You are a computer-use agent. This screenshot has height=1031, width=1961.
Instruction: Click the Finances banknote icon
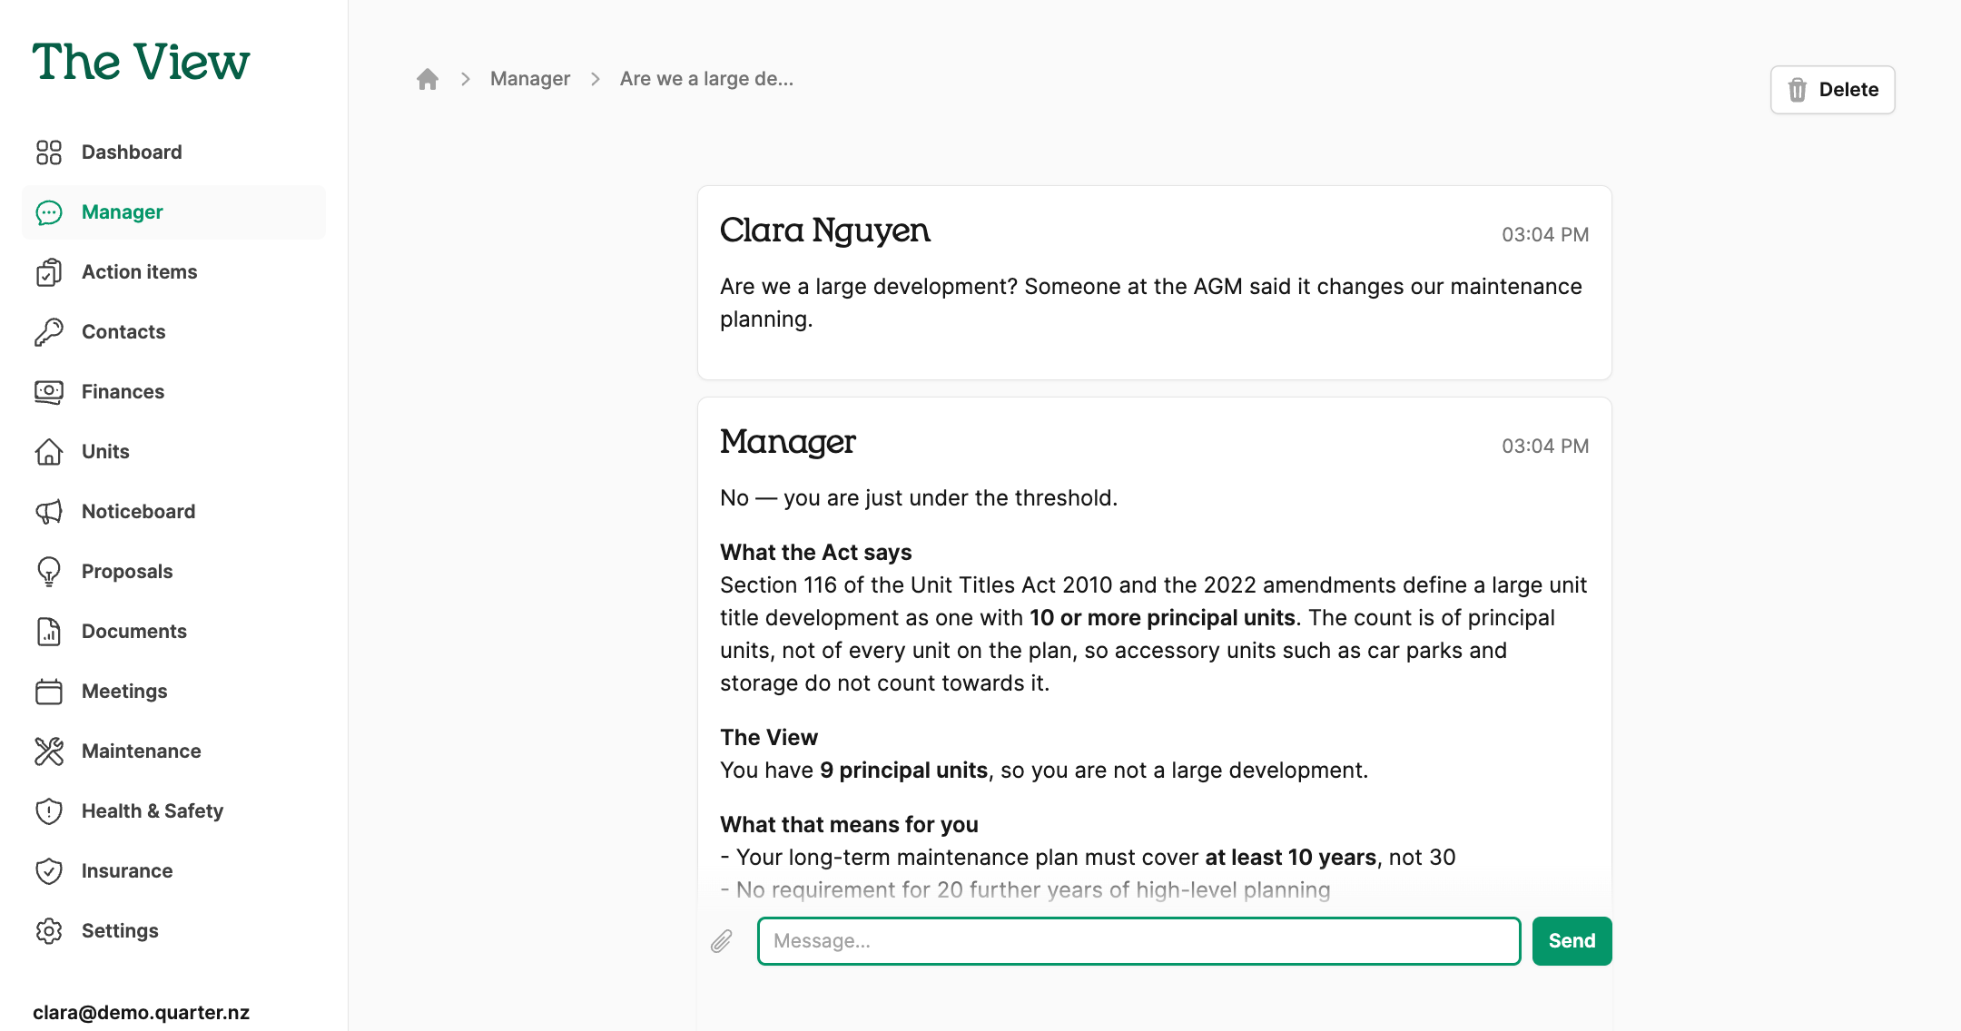click(x=49, y=392)
